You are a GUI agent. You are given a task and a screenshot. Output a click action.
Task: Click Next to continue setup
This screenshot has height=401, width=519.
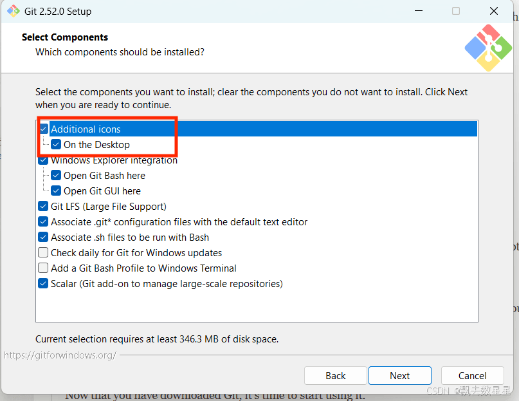coord(400,375)
